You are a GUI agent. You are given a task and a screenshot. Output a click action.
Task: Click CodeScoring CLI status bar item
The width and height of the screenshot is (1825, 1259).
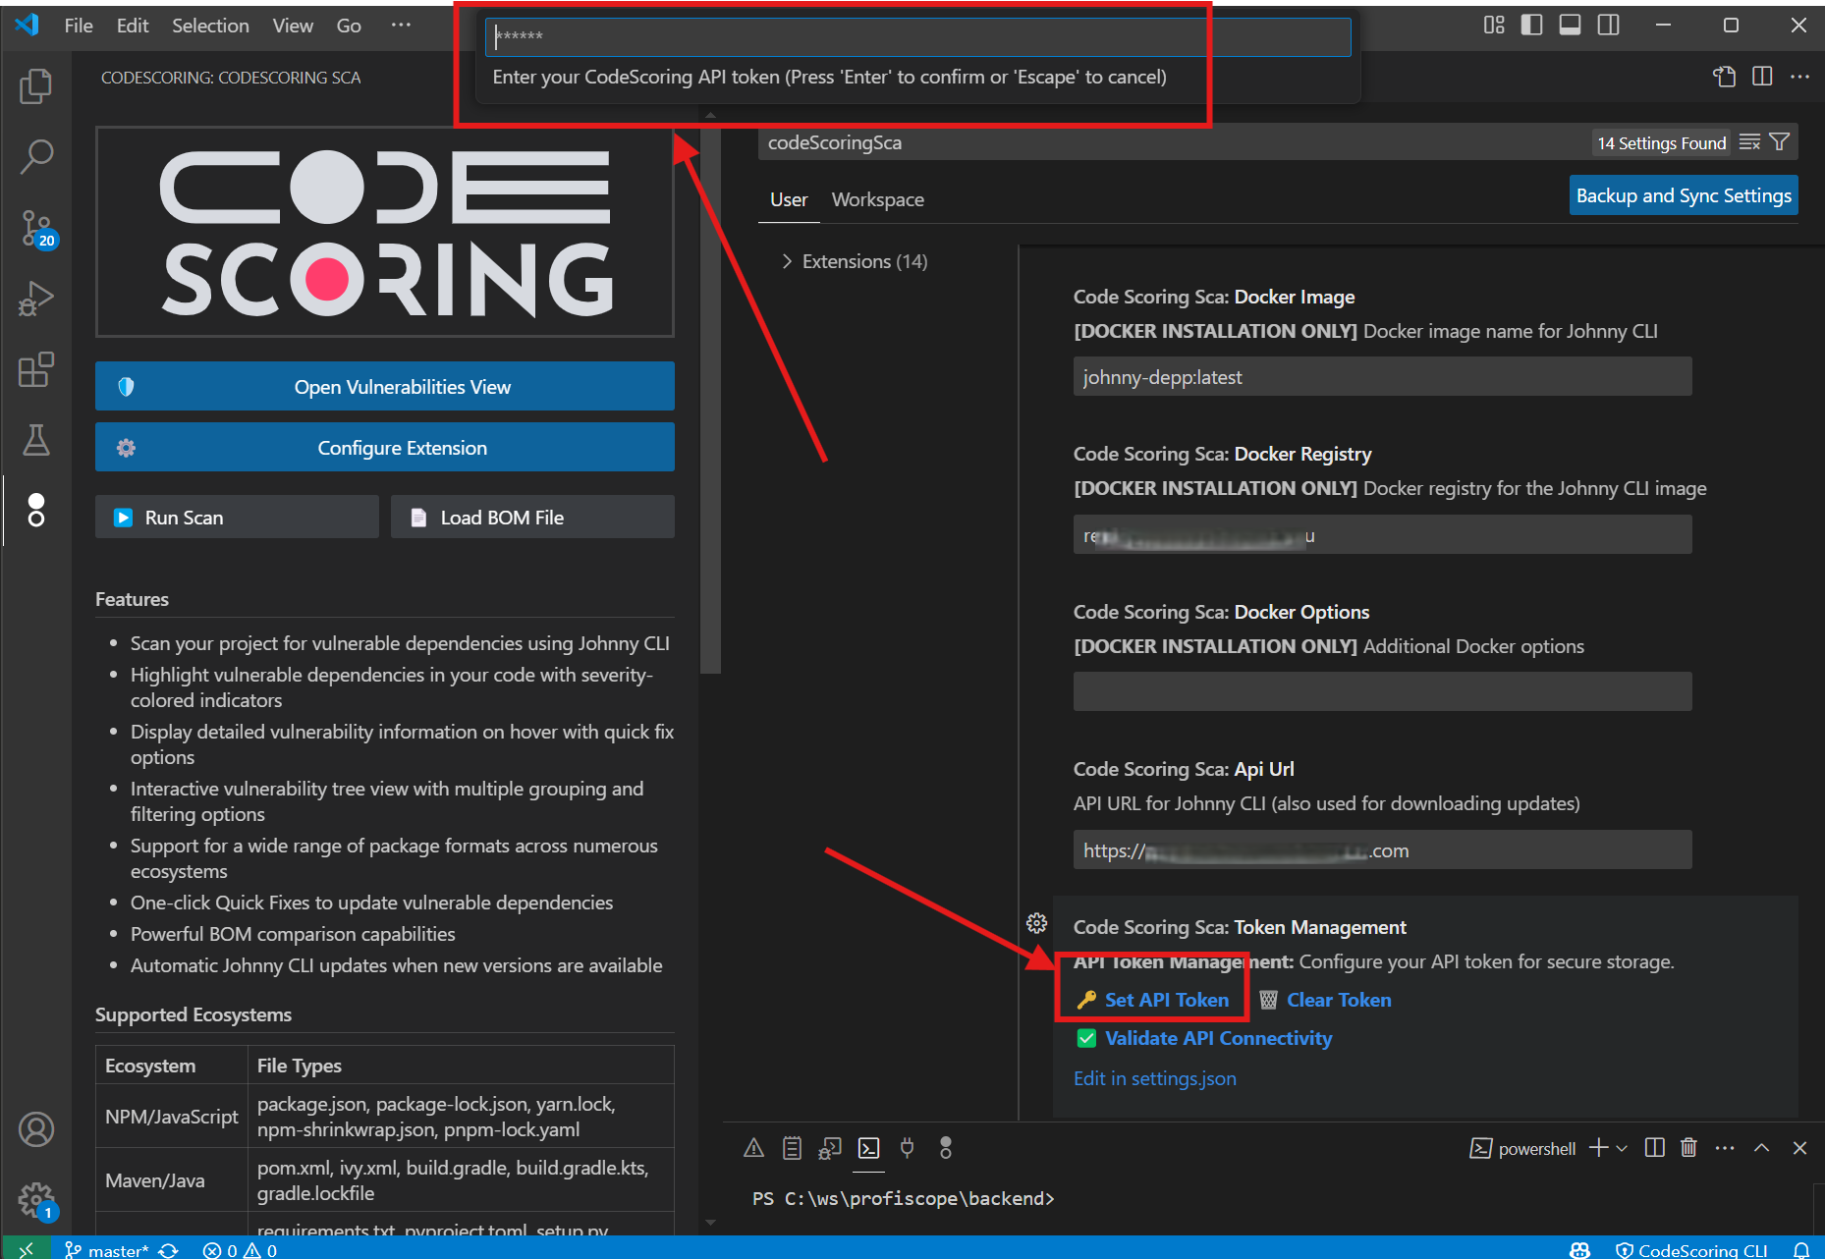tap(1690, 1249)
